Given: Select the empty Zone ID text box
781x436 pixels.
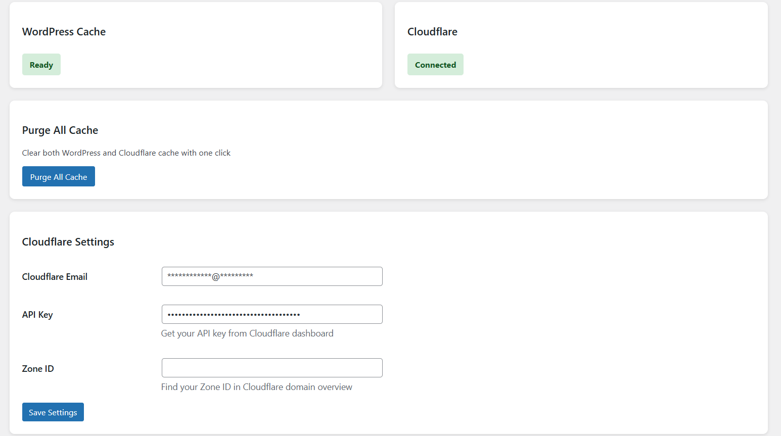Looking at the screenshot, I should [x=272, y=368].
